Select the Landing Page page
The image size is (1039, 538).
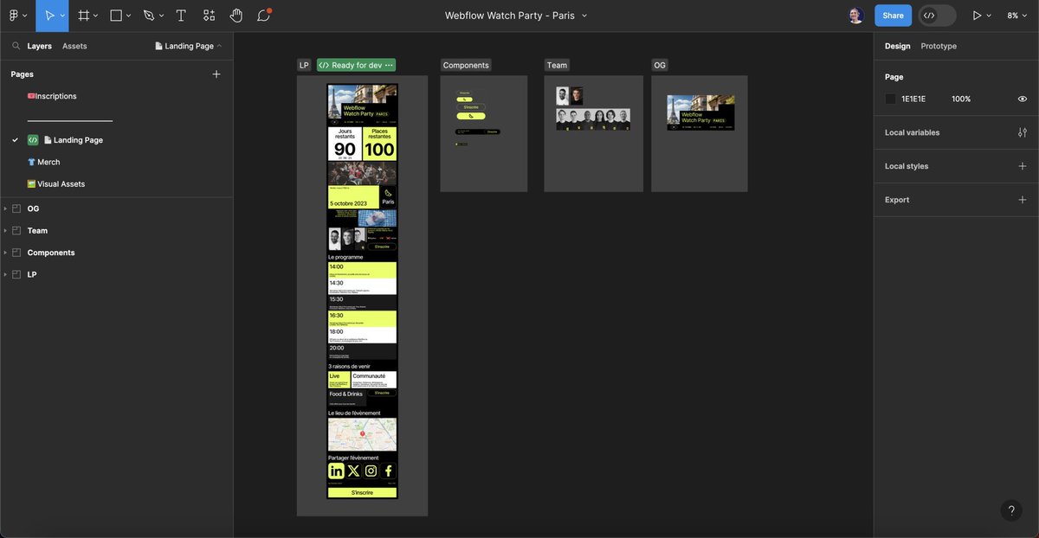(x=73, y=140)
